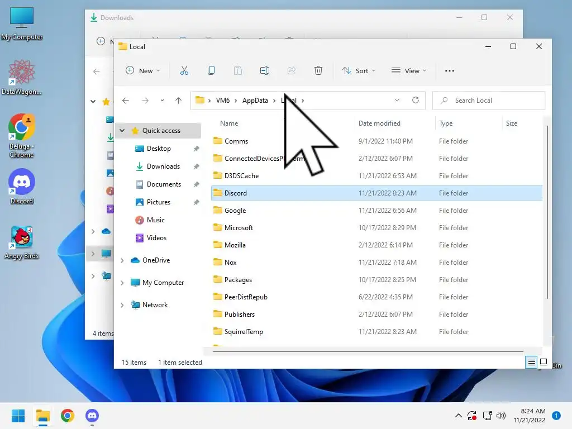Select the My Computer desktop icon
572x429 pixels.
point(22,23)
